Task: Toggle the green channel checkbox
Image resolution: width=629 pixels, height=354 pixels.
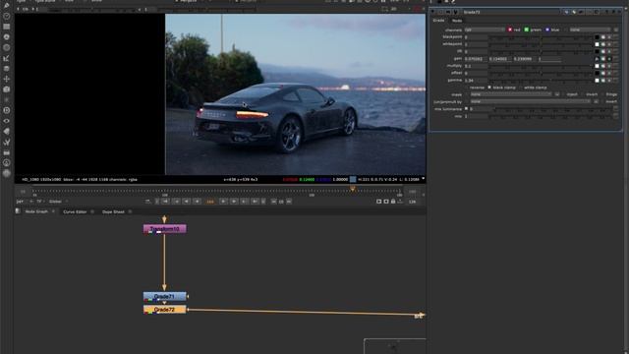Action: (x=527, y=29)
